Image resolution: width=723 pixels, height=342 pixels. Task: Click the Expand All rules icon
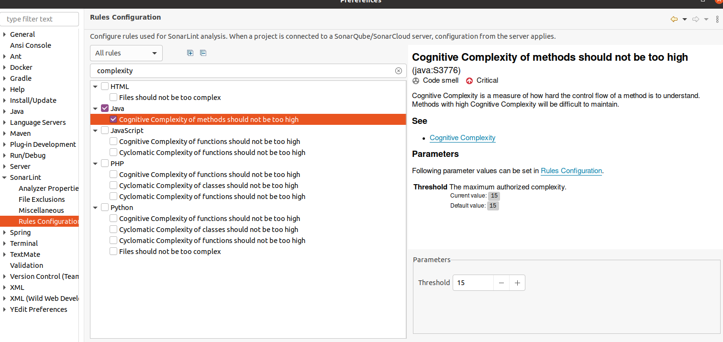coord(190,53)
